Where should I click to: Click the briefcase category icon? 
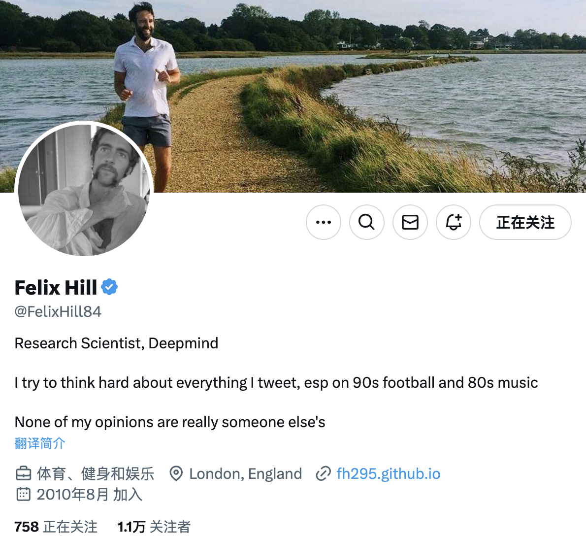pos(23,473)
